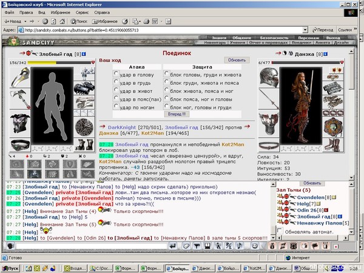
Task: Click the info icon next to Злобный гад [8]
Action: tap(84, 54)
